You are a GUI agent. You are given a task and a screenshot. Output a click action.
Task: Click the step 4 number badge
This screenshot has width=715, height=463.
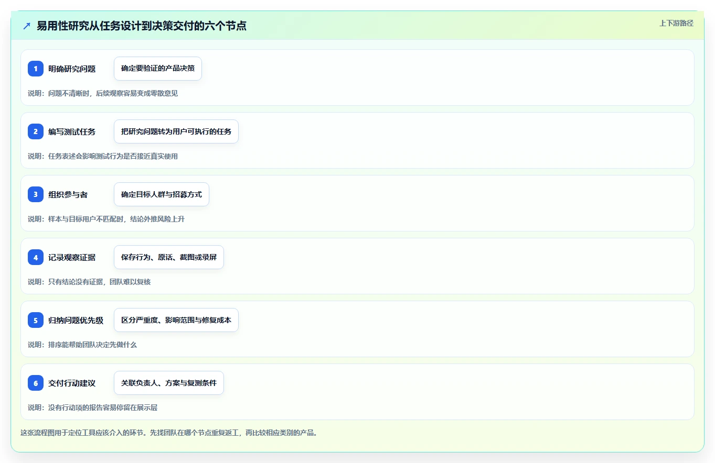pyautogui.click(x=36, y=257)
